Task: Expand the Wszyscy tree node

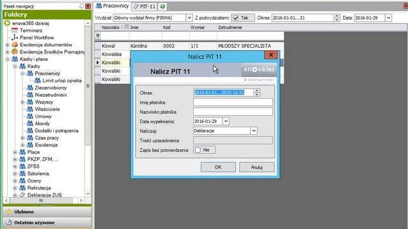Action: tap(23, 102)
